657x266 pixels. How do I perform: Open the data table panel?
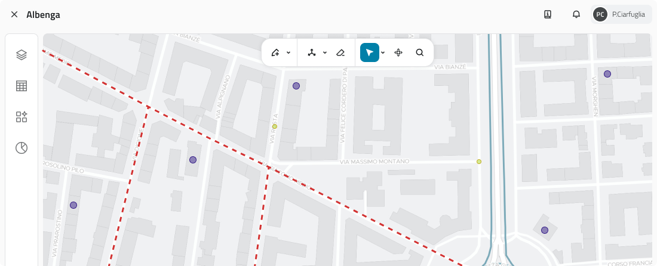point(22,86)
